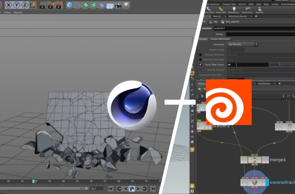The height and width of the screenshot is (194, 295).
Task: Click the green Subdivision Surface generator icon
Action: pyautogui.click(x=86, y=5)
